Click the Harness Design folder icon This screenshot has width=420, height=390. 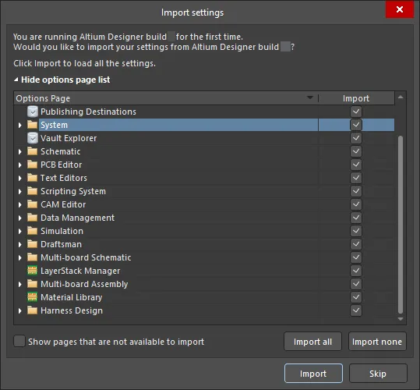[33, 310]
